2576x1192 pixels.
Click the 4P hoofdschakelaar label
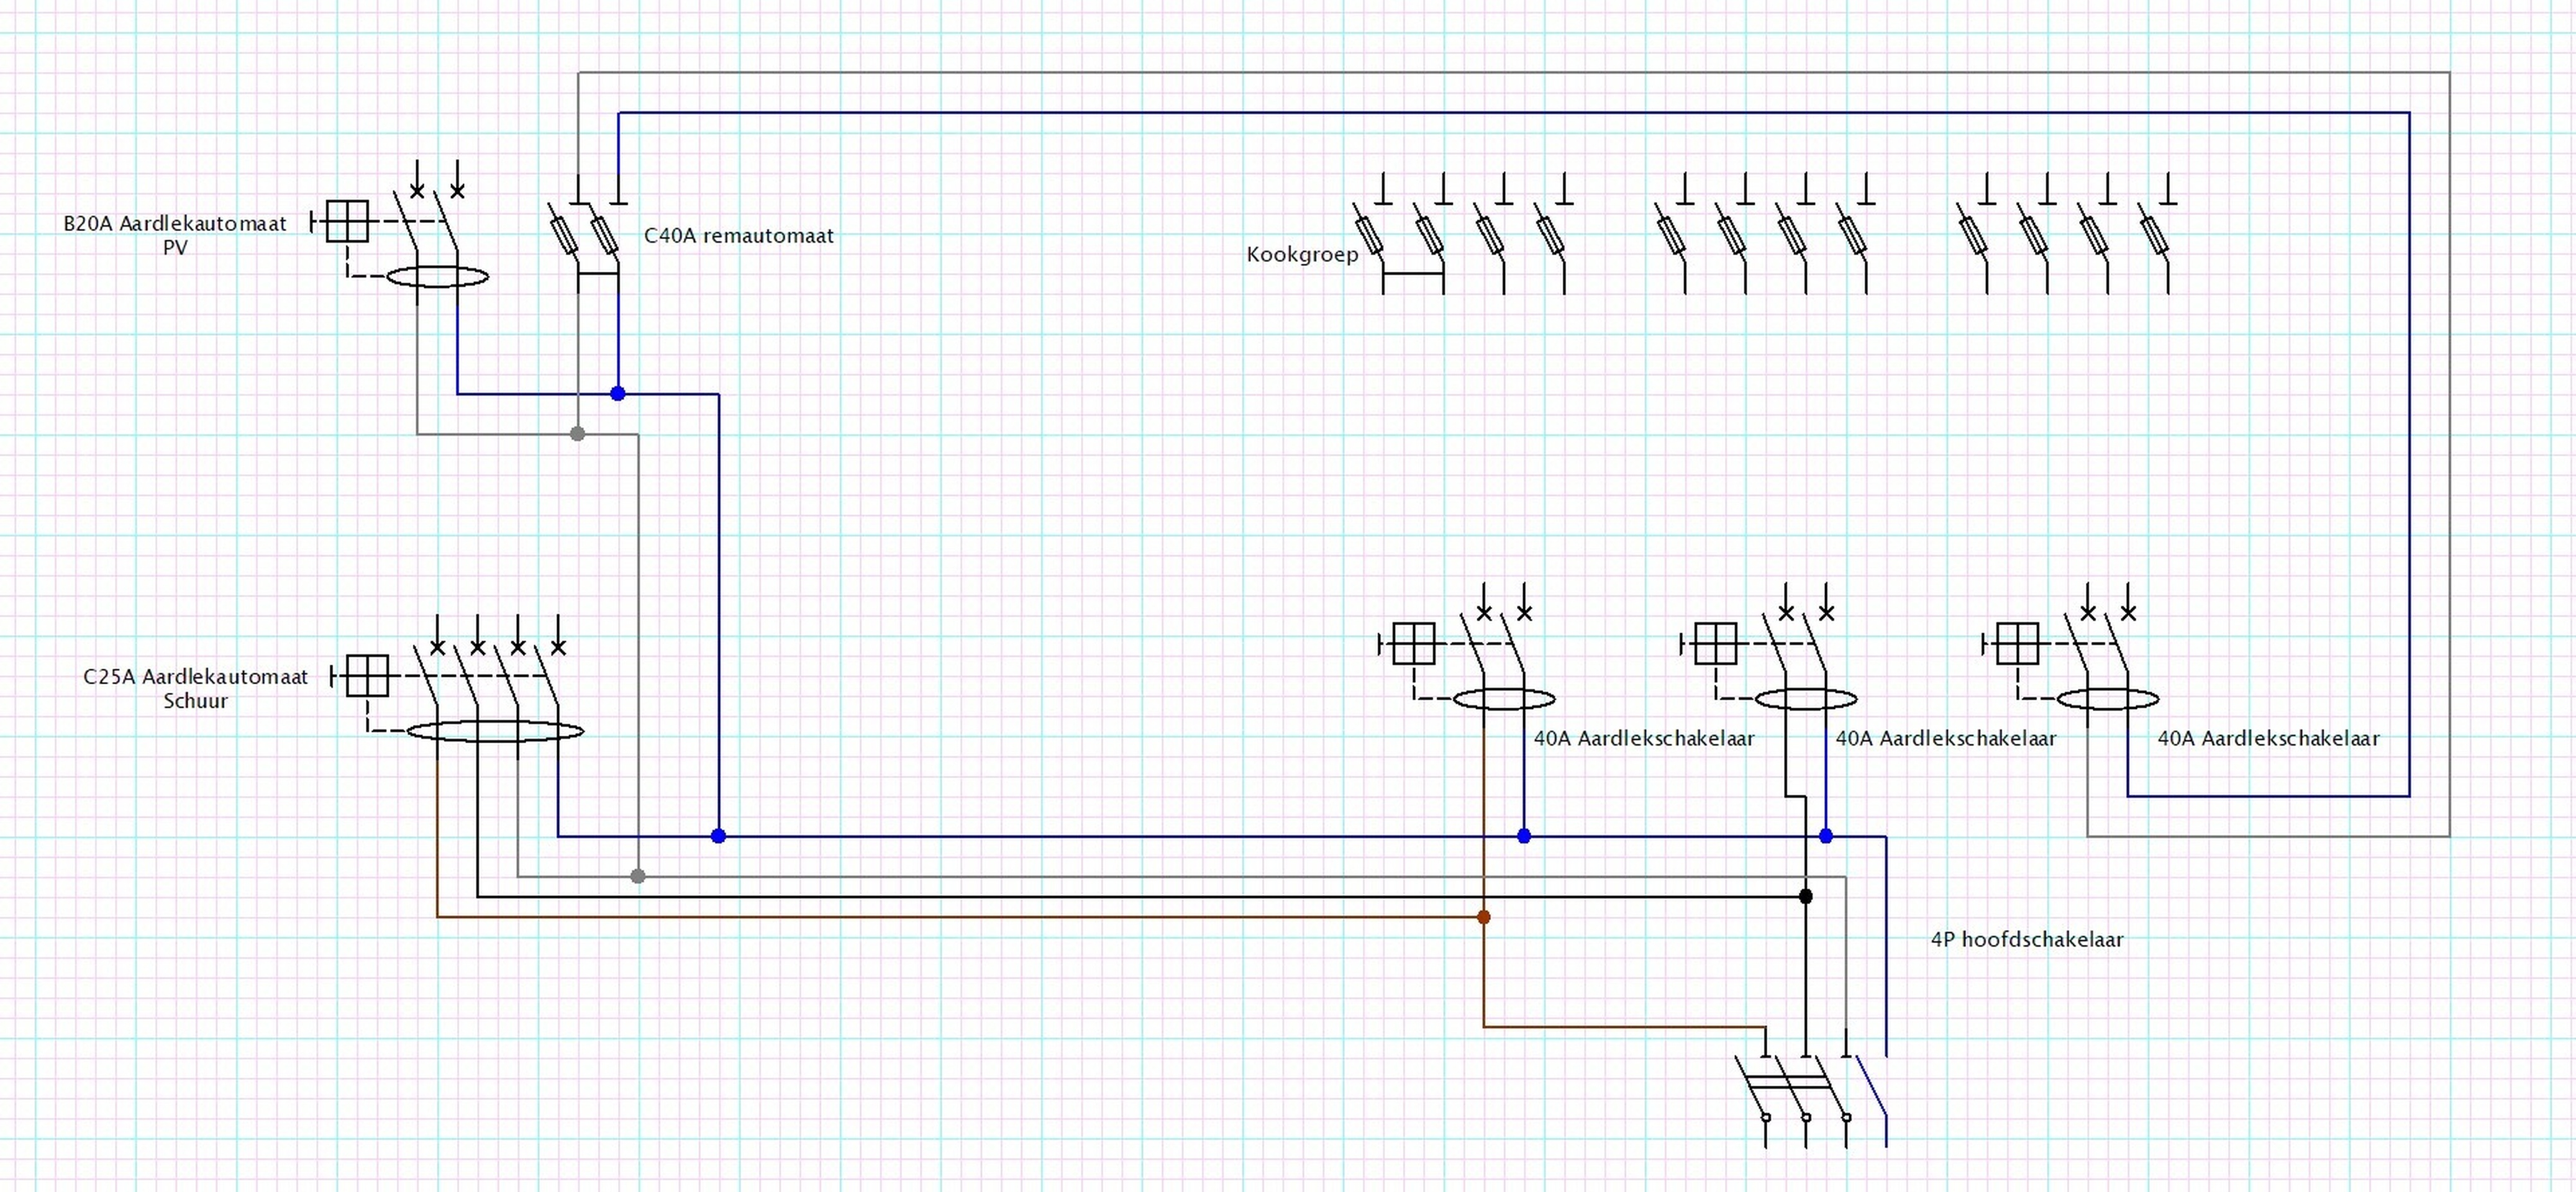(x=2027, y=939)
